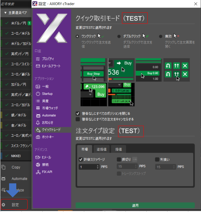
Task: Select ワンクリック quick trade mode
Action: 77,36
